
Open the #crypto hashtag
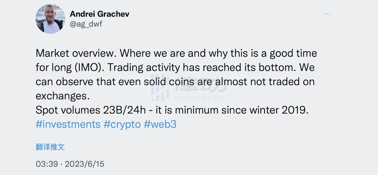pos(123,124)
